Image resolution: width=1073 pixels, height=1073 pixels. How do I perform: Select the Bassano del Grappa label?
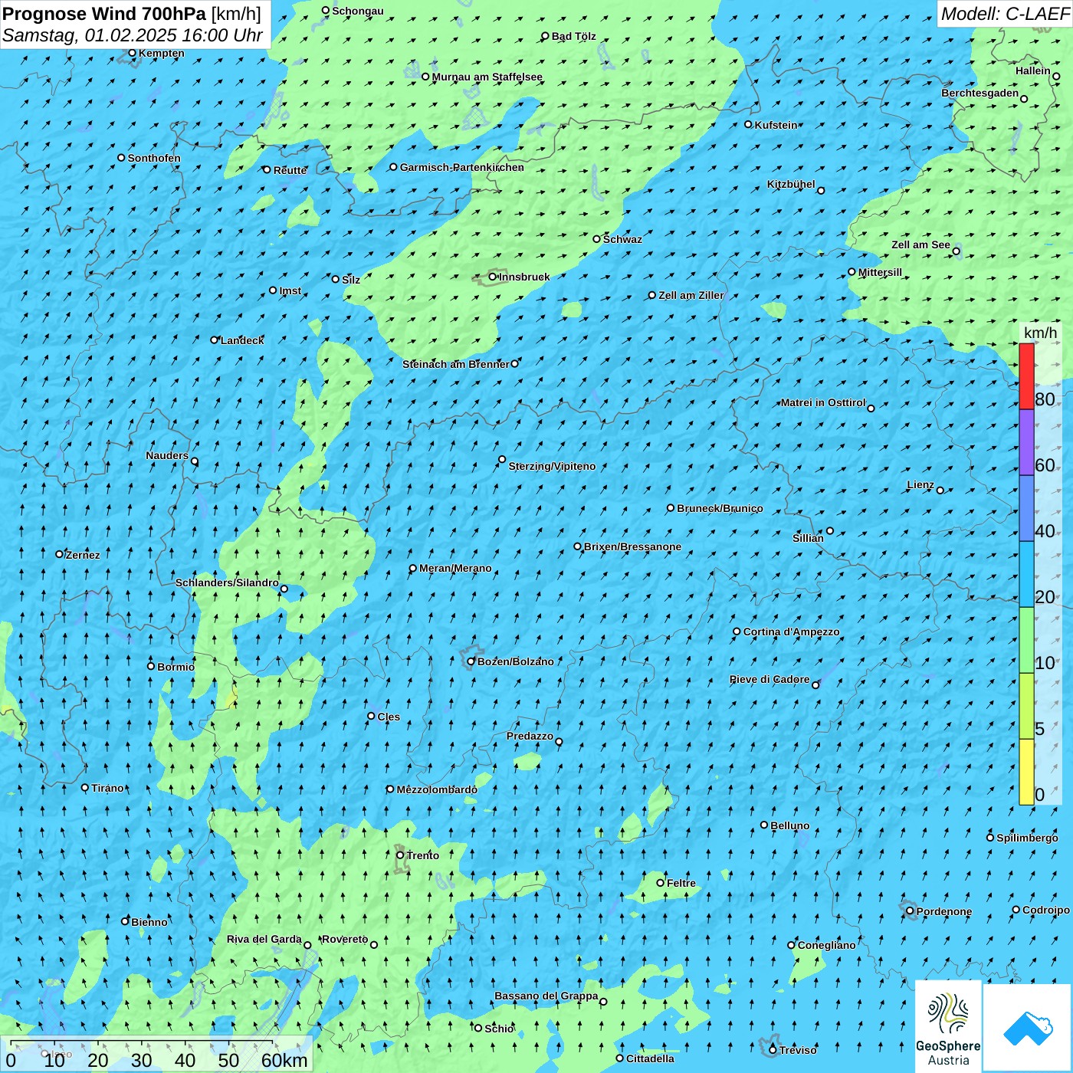pos(546,996)
